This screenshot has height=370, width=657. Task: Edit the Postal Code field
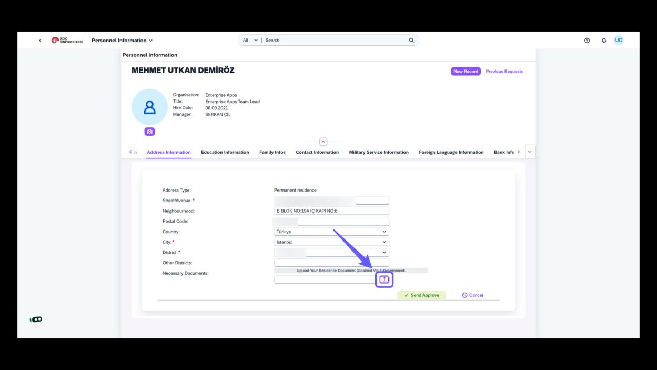click(x=331, y=221)
